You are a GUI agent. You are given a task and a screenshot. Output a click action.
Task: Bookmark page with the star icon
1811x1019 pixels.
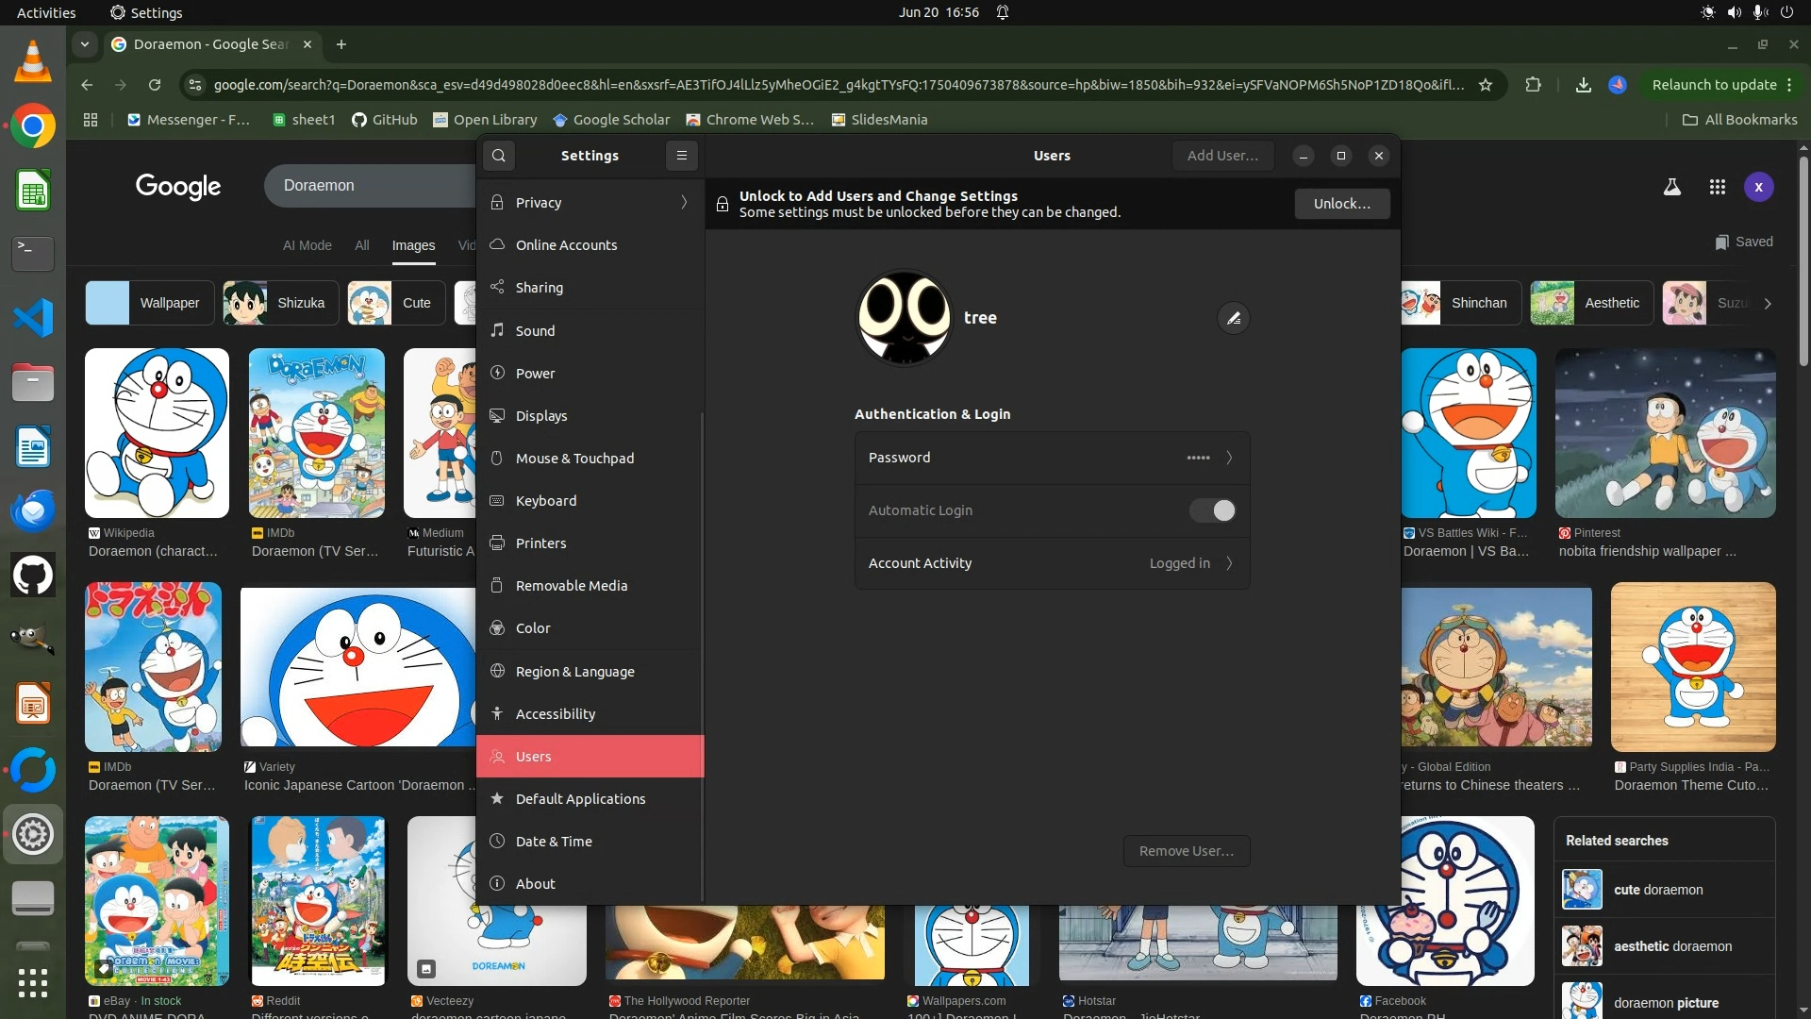coord(1486,85)
